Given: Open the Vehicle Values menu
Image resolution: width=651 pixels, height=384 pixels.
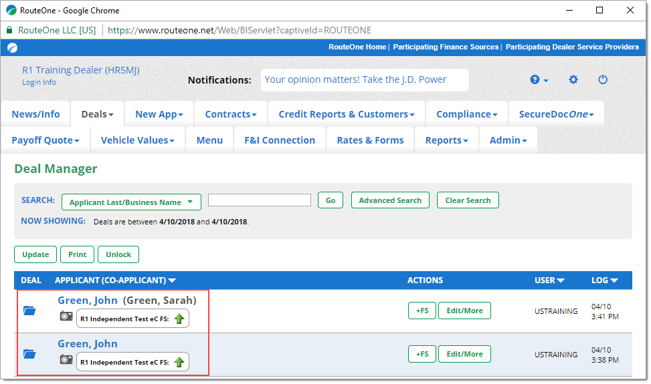Looking at the screenshot, I should point(137,140).
